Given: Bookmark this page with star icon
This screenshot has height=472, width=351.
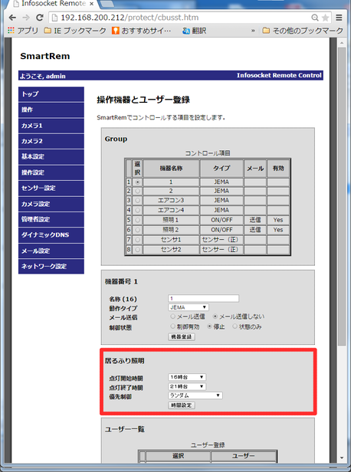Looking at the screenshot, I should [x=325, y=18].
